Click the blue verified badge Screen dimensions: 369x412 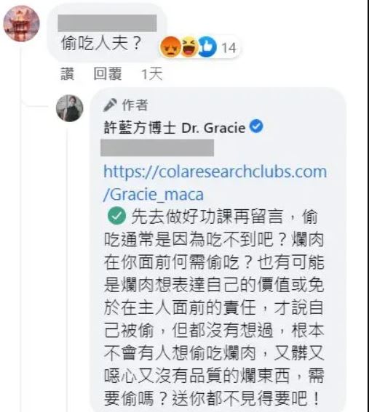click(256, 126)
